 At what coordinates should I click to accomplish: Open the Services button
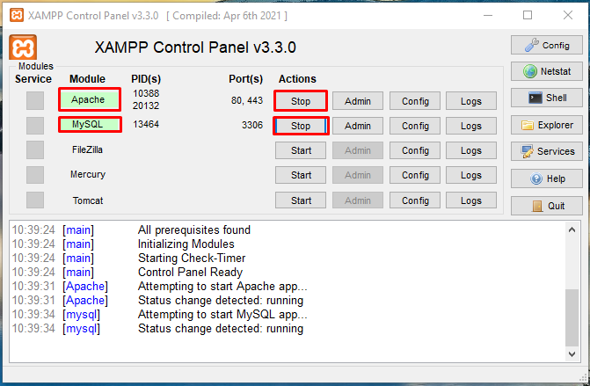546,151
